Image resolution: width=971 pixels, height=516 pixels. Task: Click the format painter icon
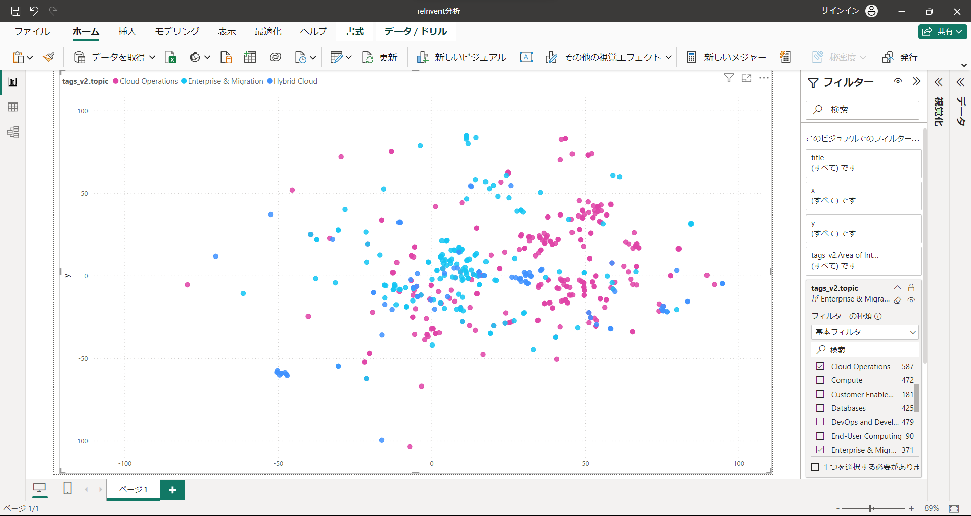click(x=49, y=57)
